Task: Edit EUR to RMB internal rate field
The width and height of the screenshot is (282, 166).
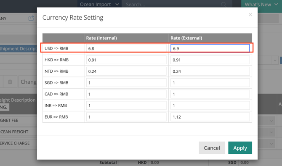Action: (x=126, y=117)
